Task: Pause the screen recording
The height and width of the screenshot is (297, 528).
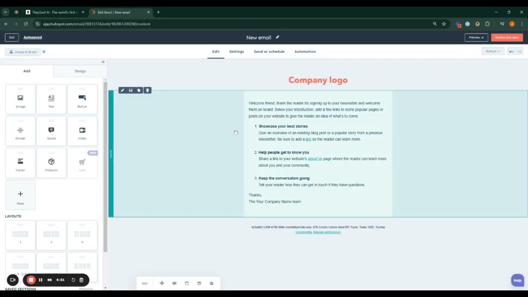Action: 40,280
